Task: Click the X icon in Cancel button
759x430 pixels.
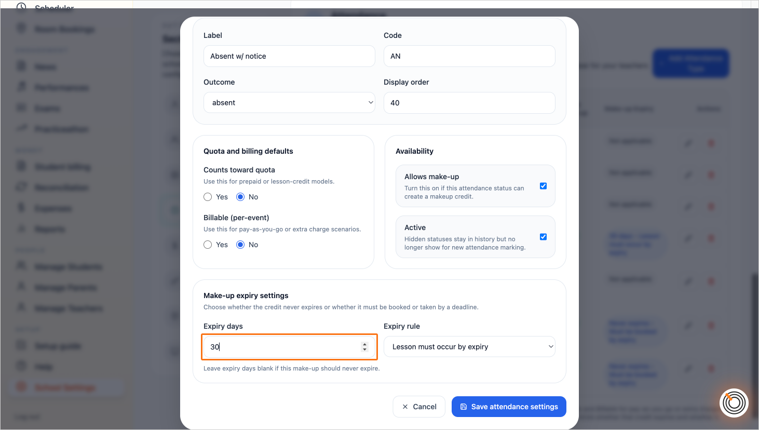Action: coord(405,407)
